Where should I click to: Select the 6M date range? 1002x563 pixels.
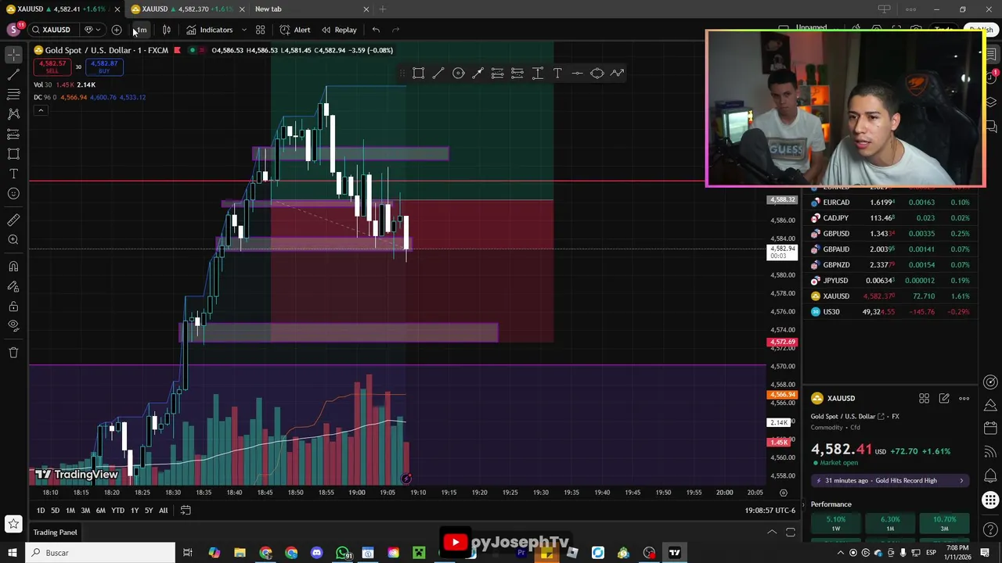(x=101, y=511)
